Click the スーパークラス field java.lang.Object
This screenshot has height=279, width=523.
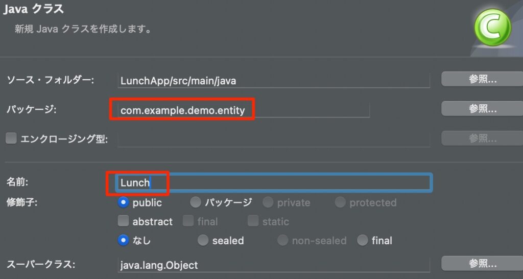[274, 265]
